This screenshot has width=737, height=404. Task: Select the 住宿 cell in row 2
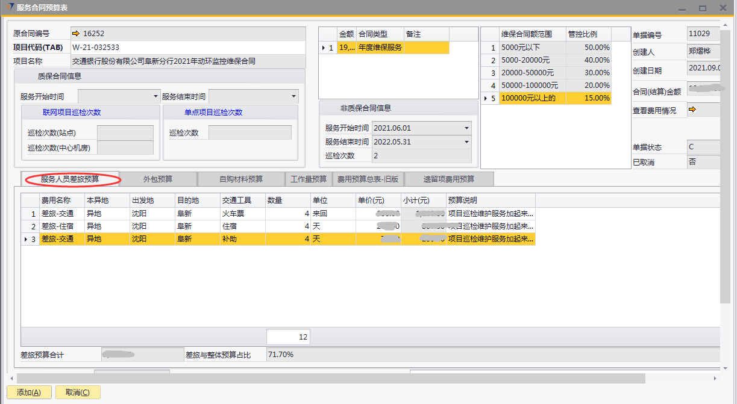pos(242,226)
